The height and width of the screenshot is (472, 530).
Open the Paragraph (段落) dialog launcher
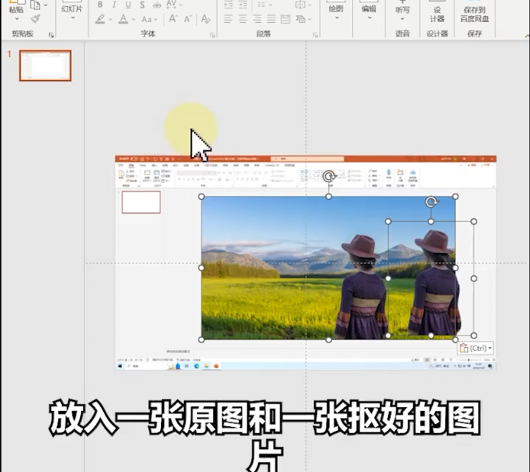(x=315, y=35)
